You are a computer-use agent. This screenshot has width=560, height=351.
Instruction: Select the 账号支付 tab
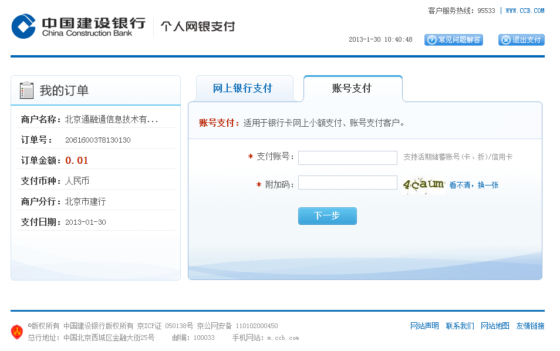pyautogui.click(x=353, y=89)
